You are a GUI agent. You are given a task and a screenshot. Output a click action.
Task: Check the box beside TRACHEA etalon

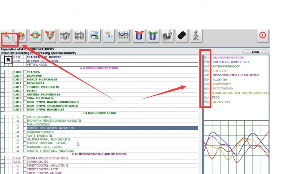click(25, 72)
